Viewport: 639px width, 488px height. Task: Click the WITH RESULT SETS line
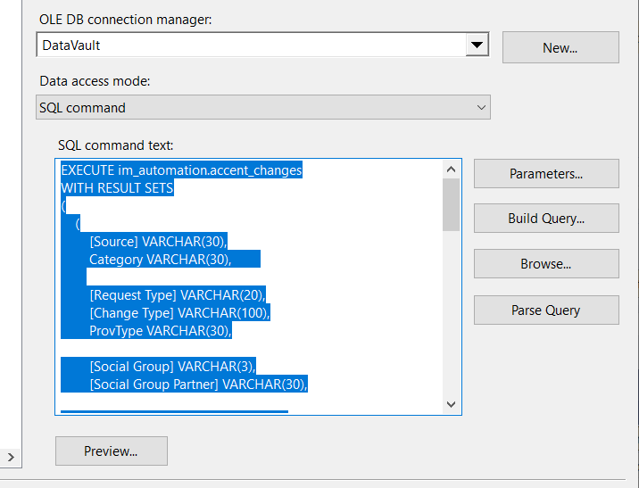point(117,187)
